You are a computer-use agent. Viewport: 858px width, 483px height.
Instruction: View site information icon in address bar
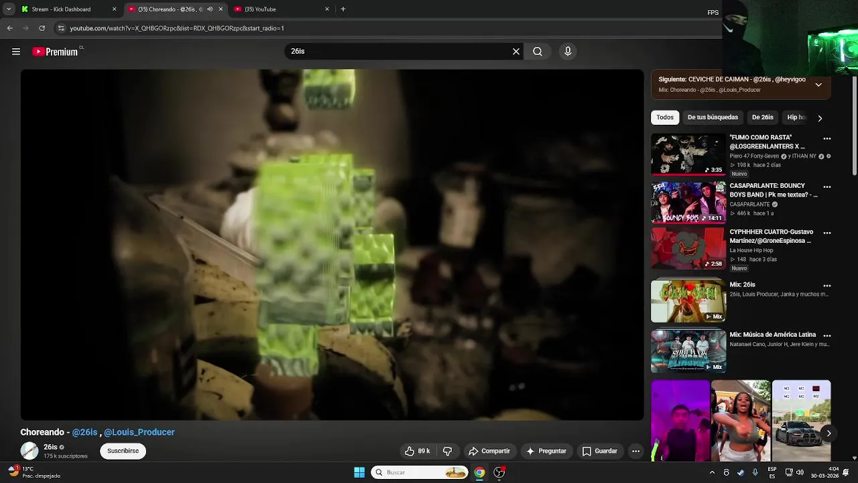click(x=61, y=28)
